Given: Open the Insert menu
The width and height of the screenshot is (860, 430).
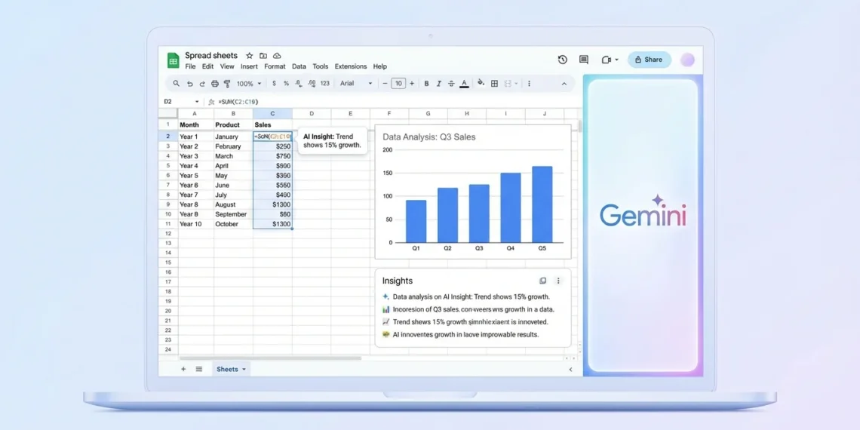Looking at the screenshot, I should pos(249,66).
